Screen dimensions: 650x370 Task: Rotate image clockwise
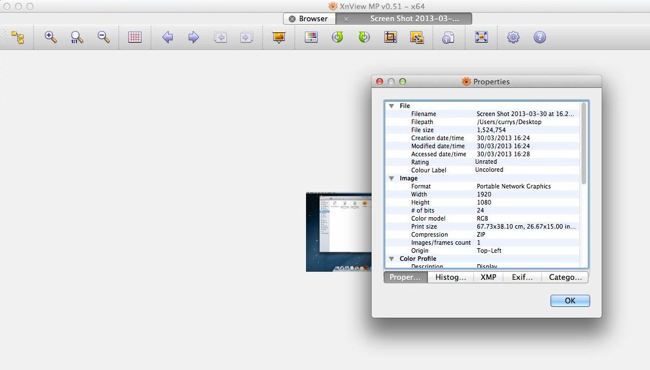[x=364, y=37]
